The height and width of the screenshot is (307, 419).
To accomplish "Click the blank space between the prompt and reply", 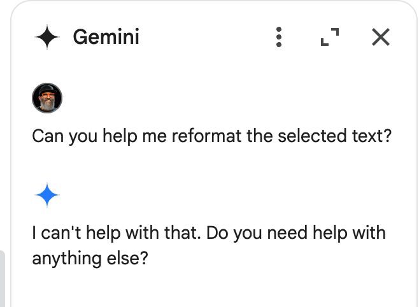I will pyautogui.click(x=214, y=164).
